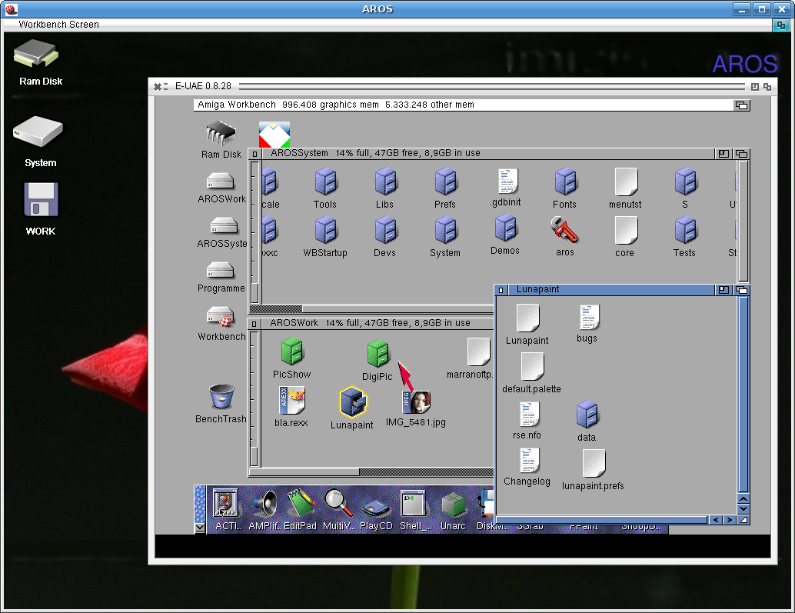795x613 pixels.
Task: Open the BenchTrash trashcan icon
Action: (x=221, y=398)
